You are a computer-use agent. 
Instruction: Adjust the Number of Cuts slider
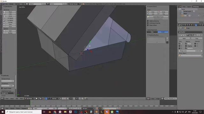coord(8,81)
